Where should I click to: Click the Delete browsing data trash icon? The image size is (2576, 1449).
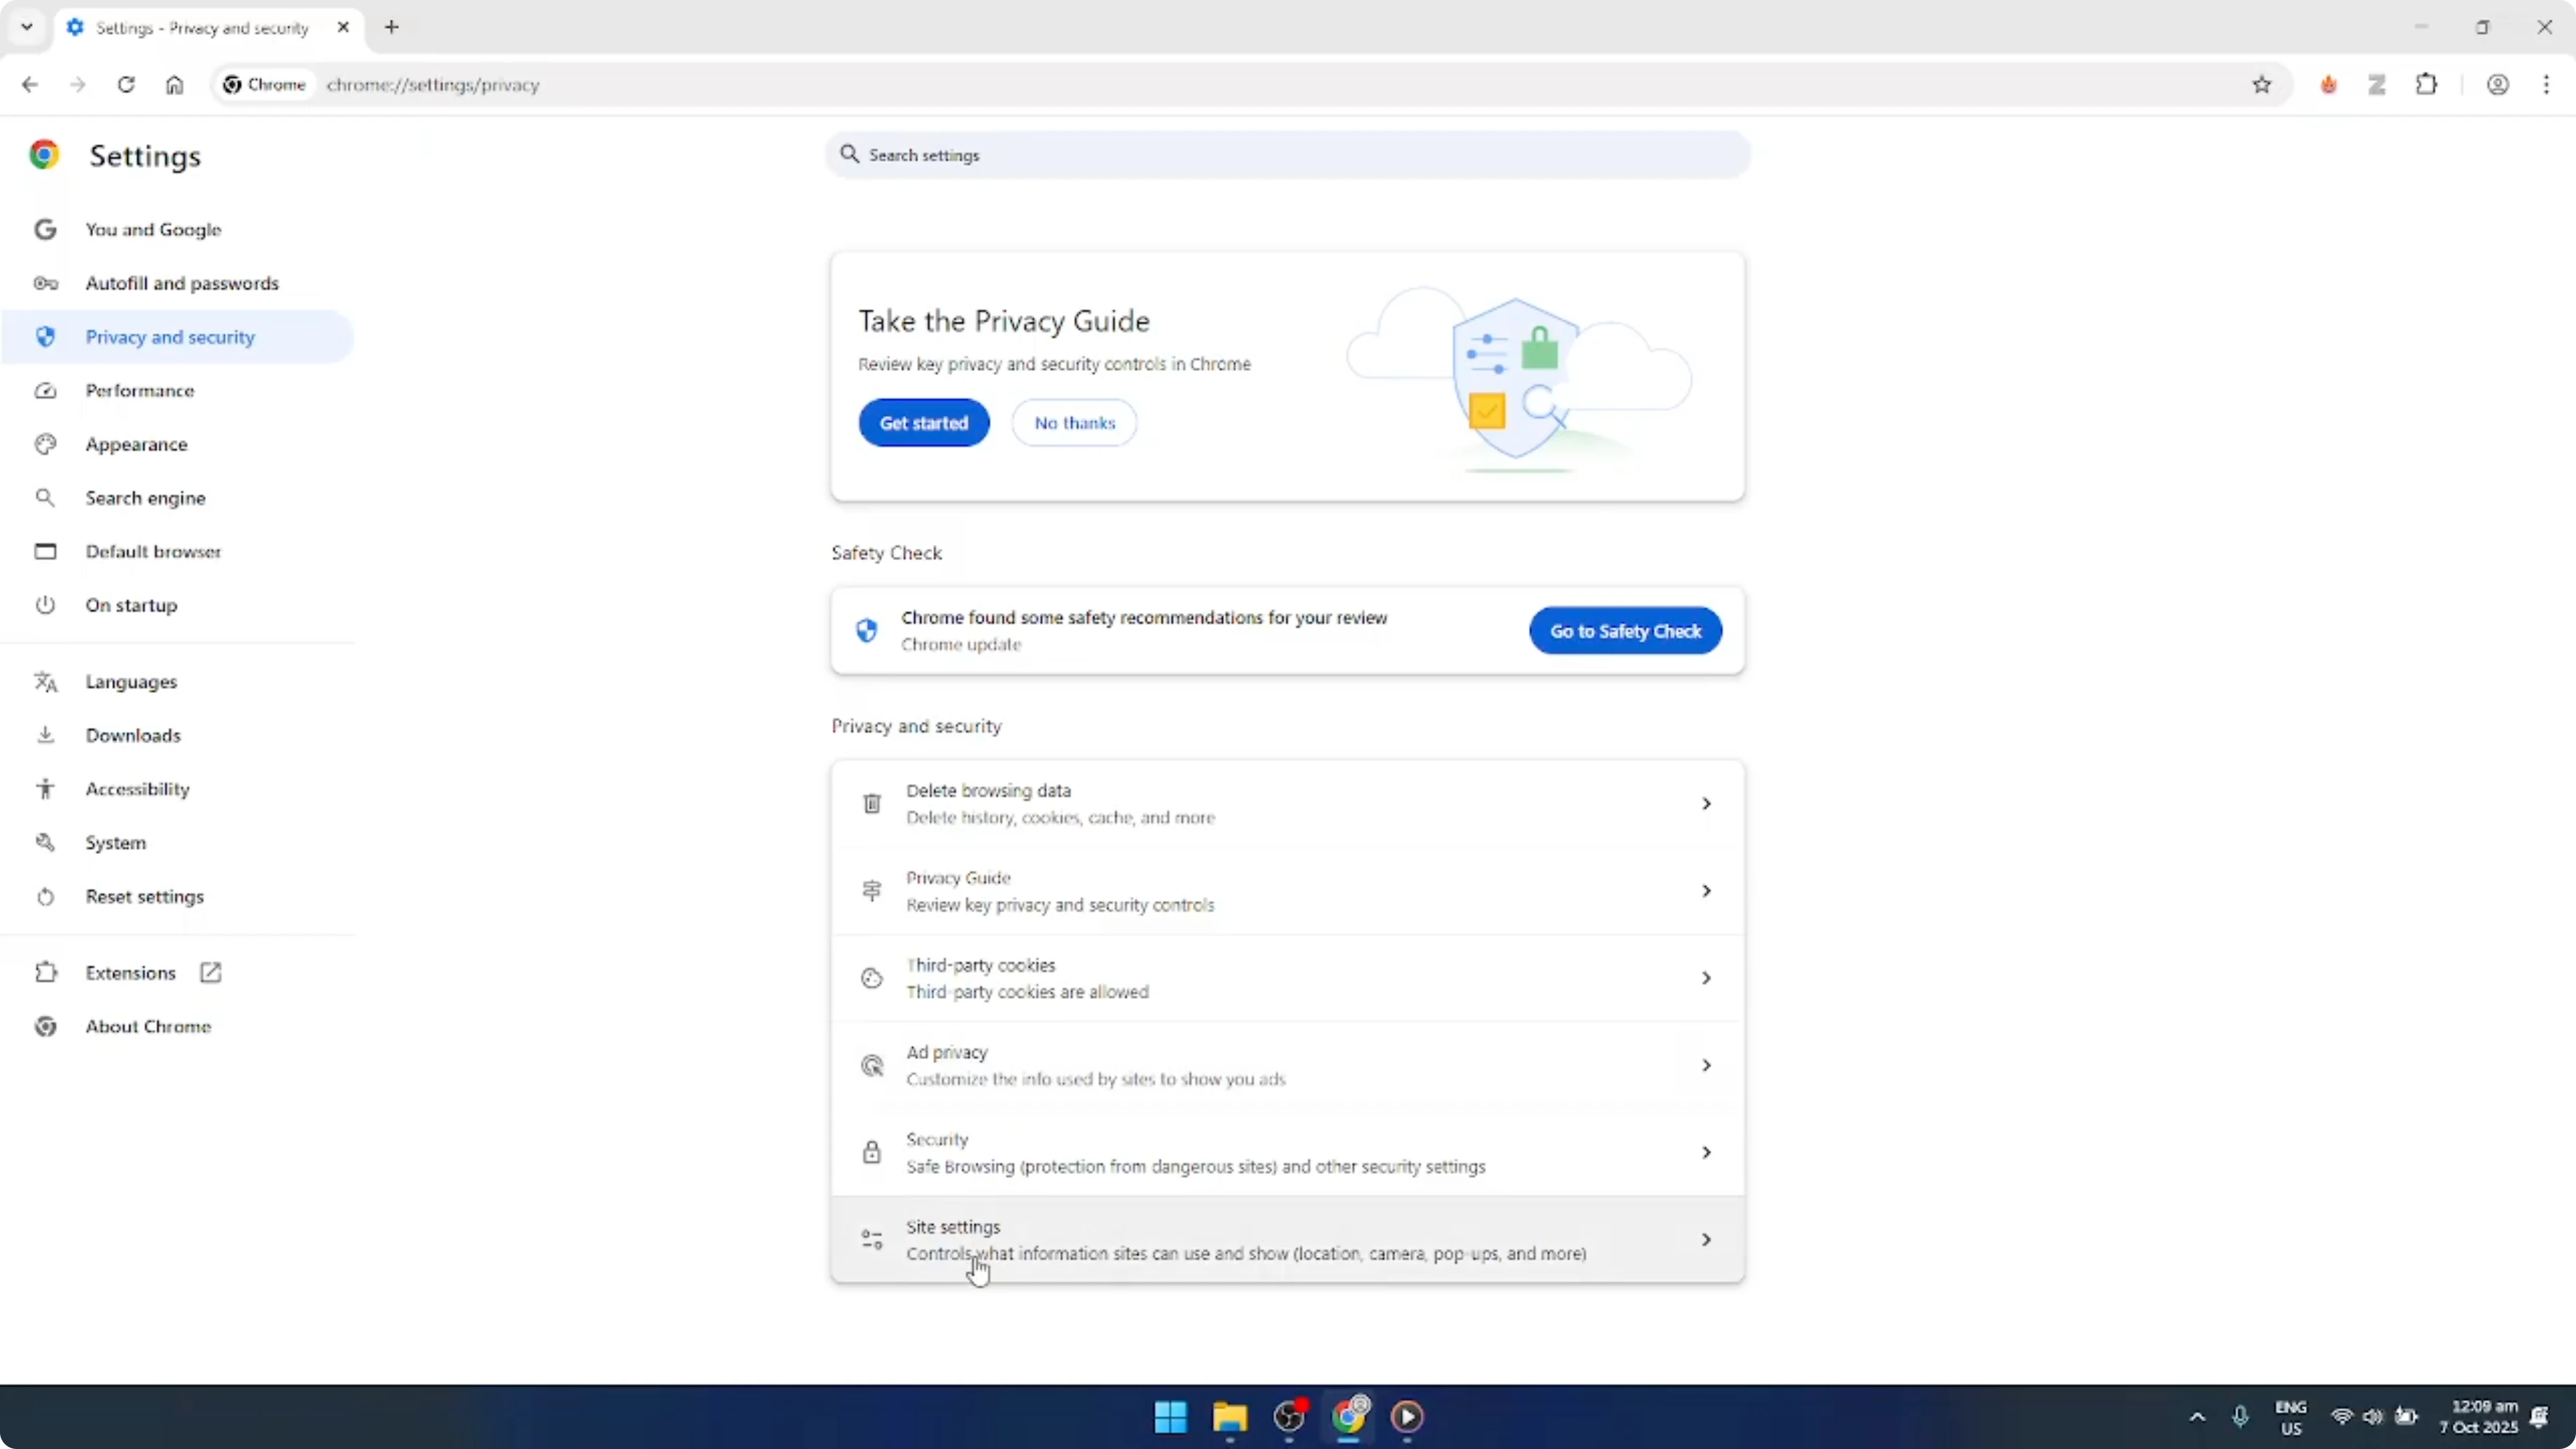point(871,803)
